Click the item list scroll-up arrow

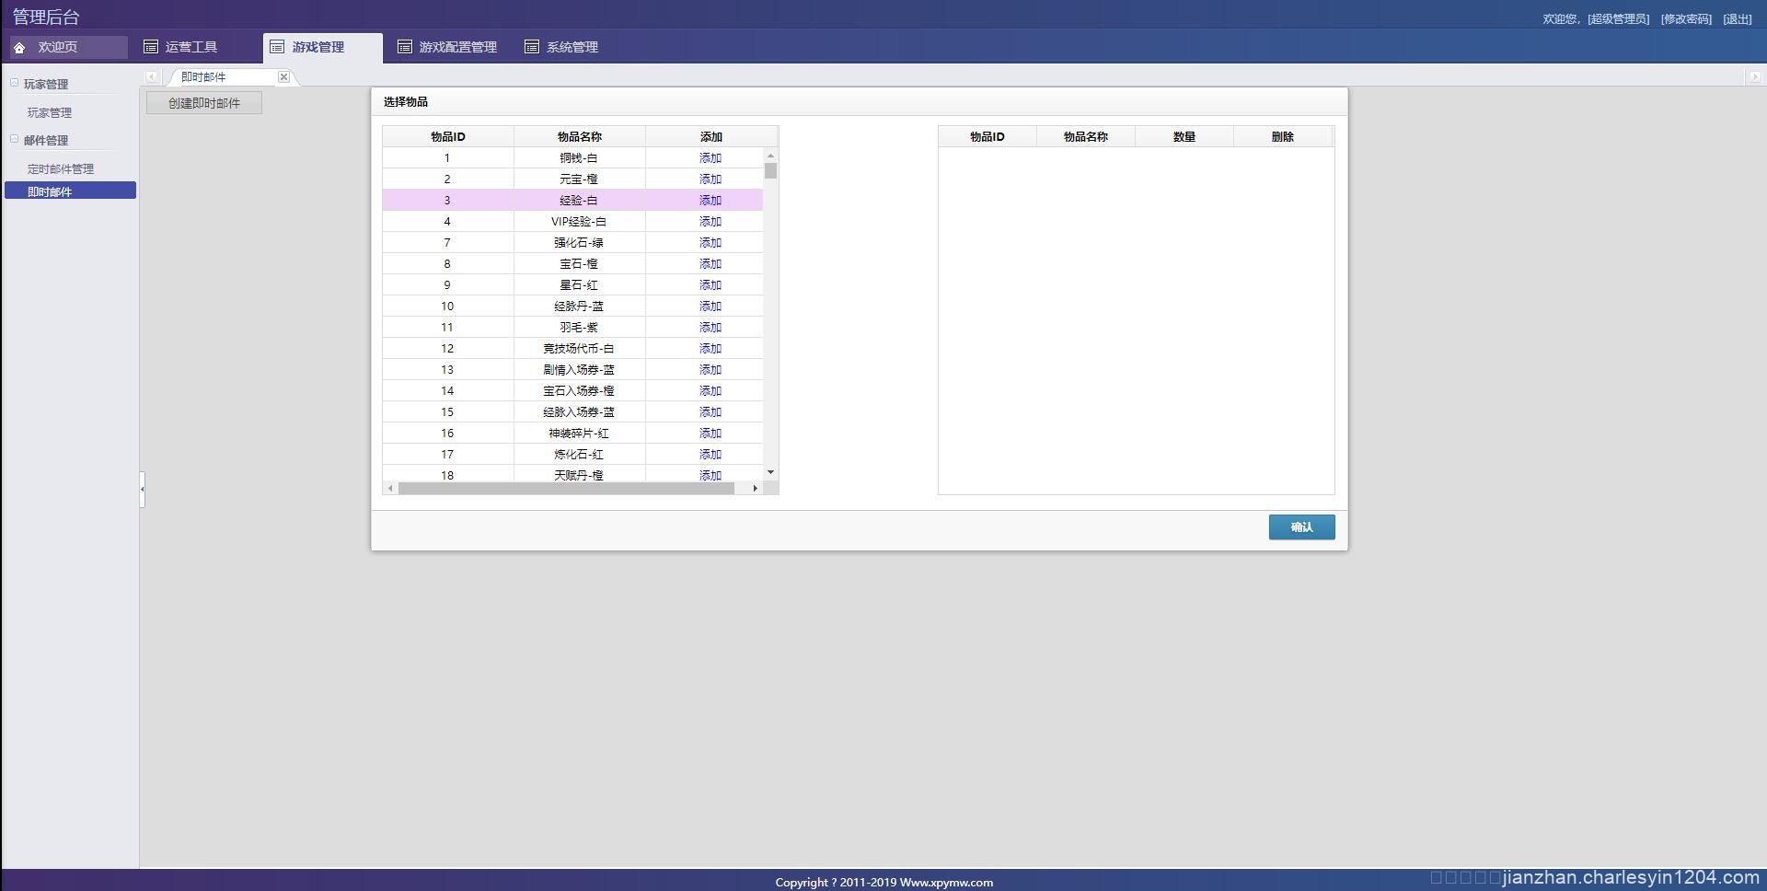(x=770, y=156)
